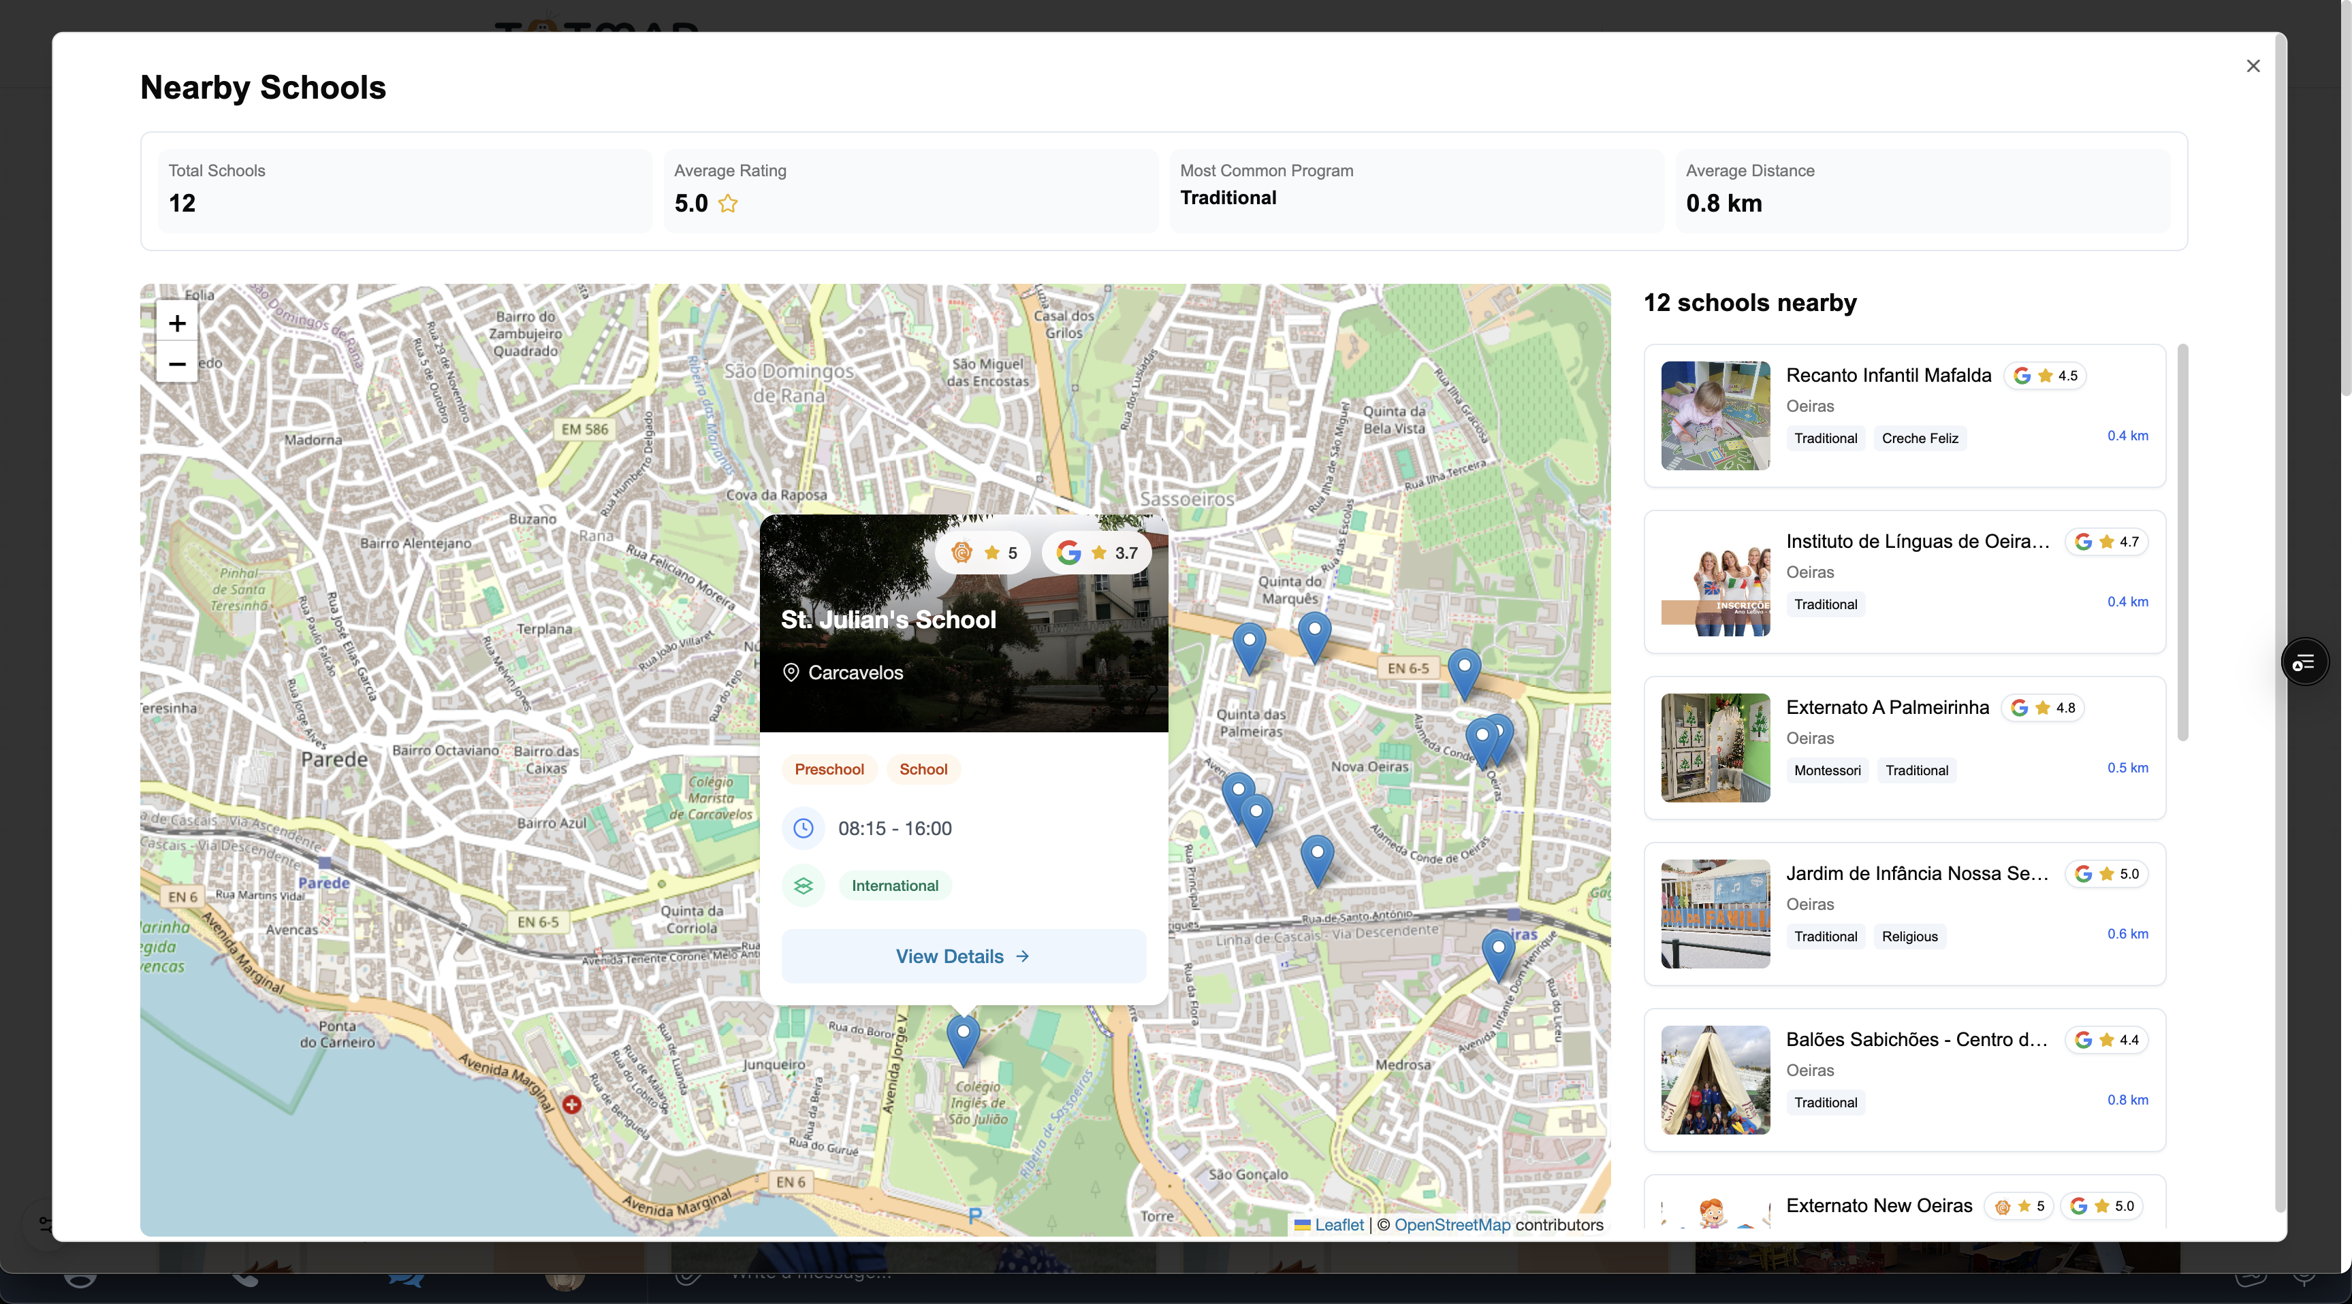
Task: Click the 0.5 km distance on Externato Palmeirinha
Action: (2127, 768)
